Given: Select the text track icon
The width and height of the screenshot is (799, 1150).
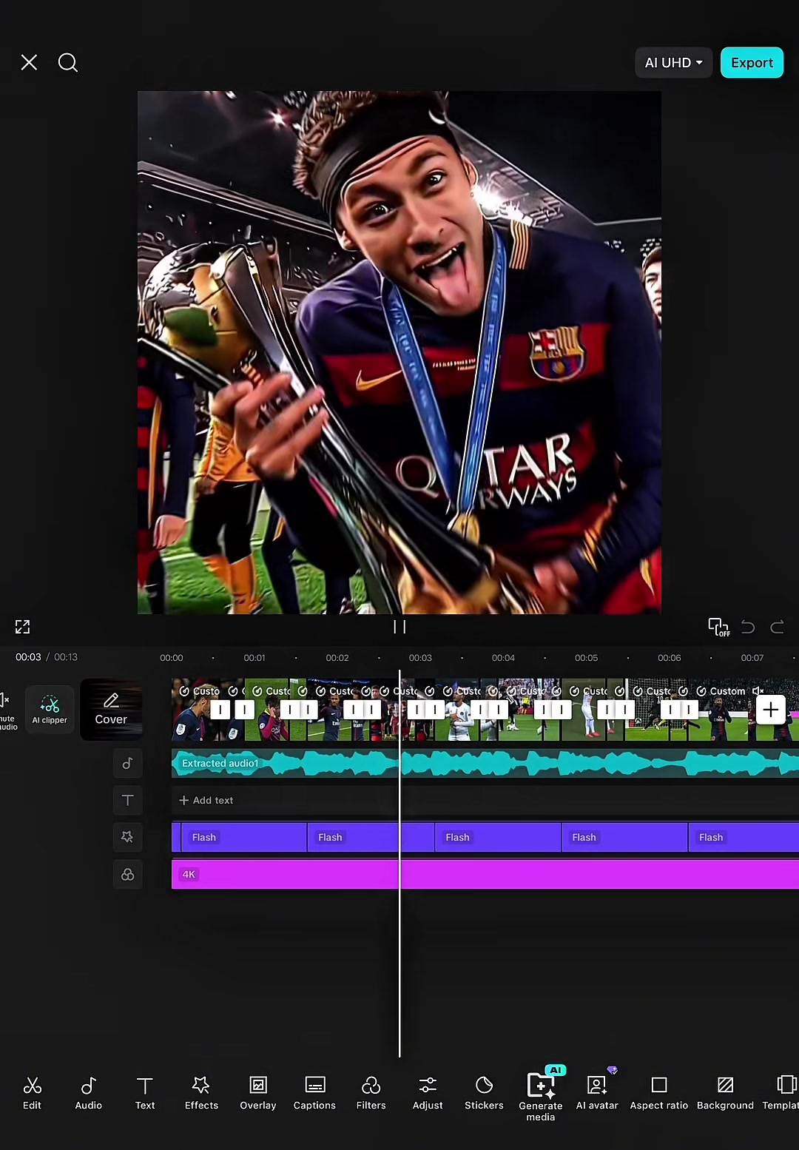Looking at the screenshot, I should pos(127,800).
